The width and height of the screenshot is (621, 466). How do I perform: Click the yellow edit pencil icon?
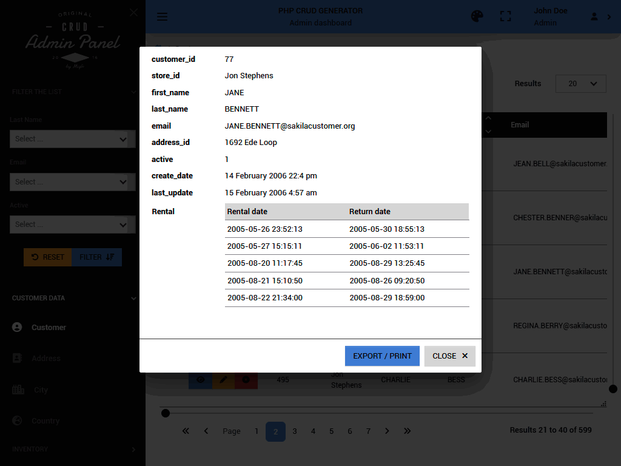[223, 379]
